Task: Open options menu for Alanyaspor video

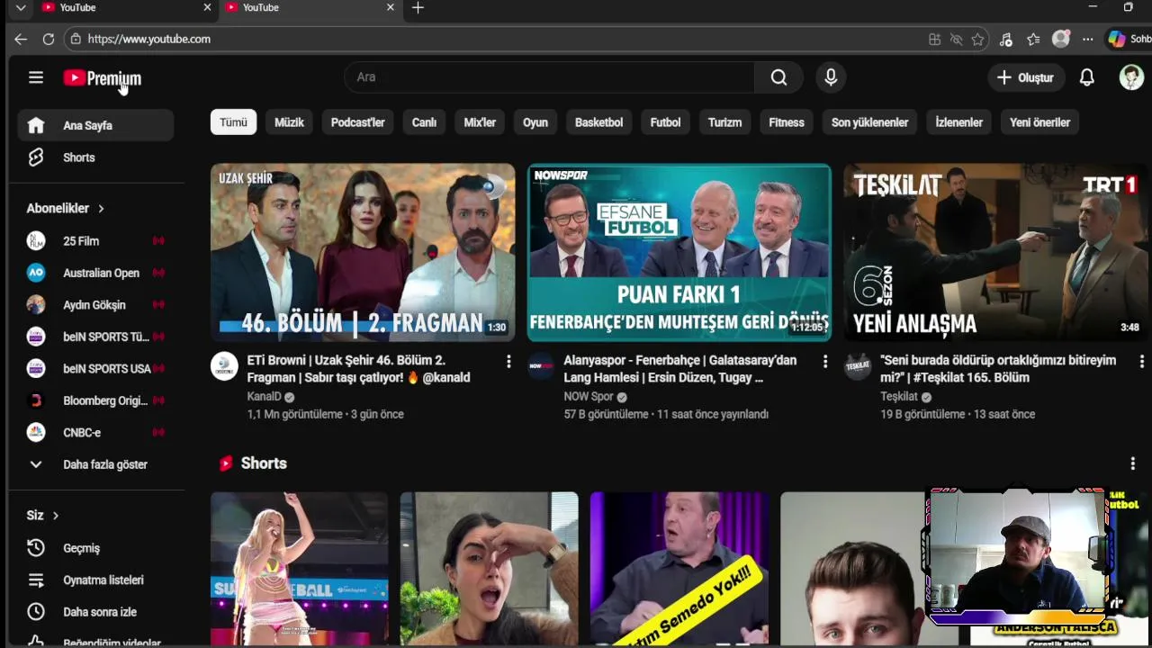Action: [825, 362]
